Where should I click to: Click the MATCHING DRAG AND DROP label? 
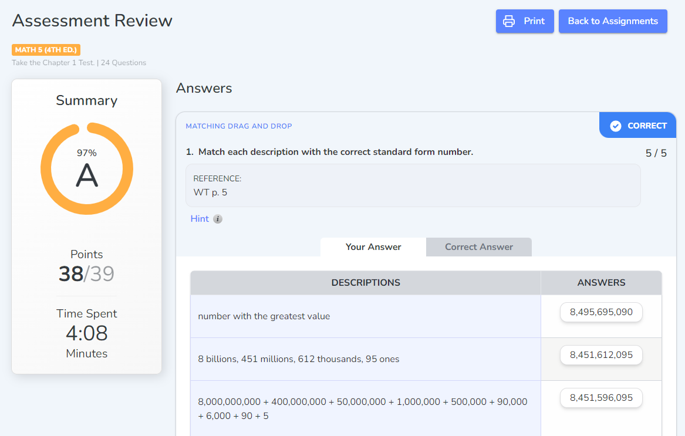[x=238, y=126]
